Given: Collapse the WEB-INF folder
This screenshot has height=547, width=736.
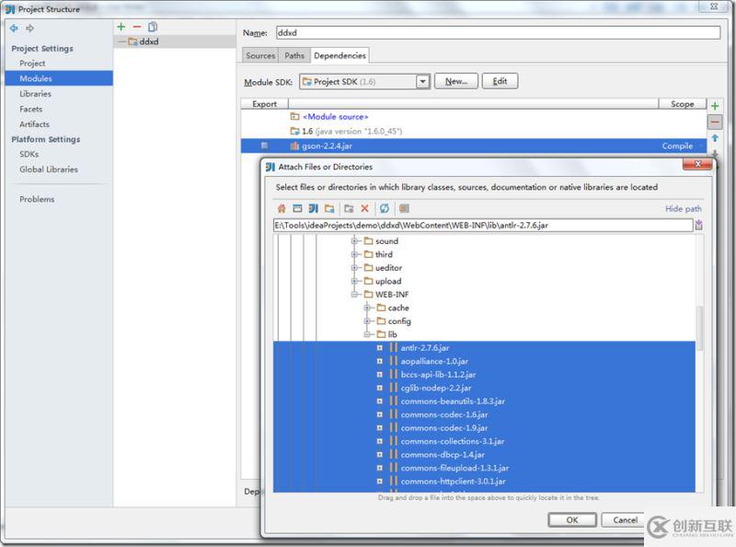Looking at the screenshot, I should click(x=355, y=295).
